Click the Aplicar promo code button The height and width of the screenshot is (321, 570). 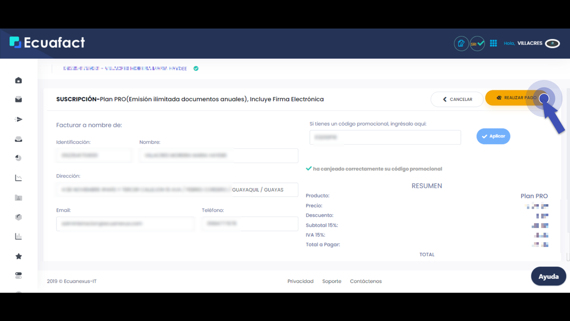(x=493, y=136)
